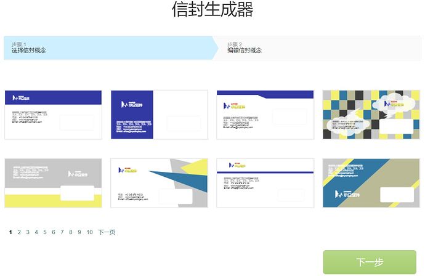Choose the envelope with blue left panel

(x=159, y=115)
